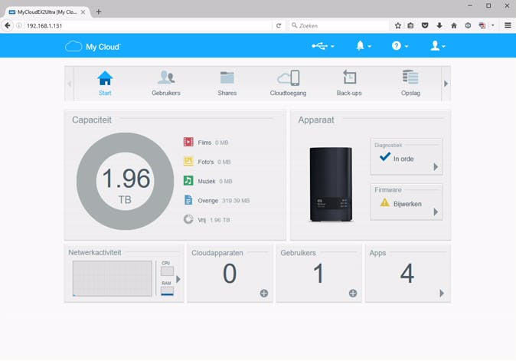The height and width of the screenshot is (361, 516).
Task: Click the browser home icon
Action: pyautogui.click(x=454, y=25)
